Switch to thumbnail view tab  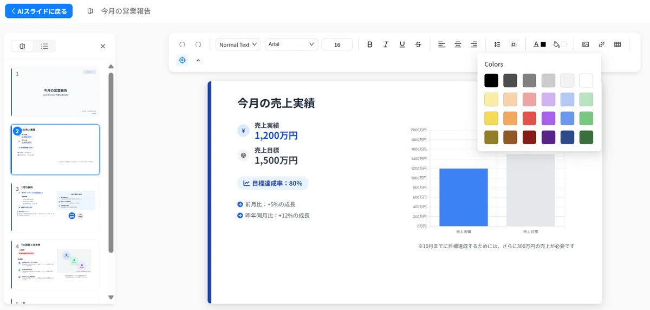22,46
